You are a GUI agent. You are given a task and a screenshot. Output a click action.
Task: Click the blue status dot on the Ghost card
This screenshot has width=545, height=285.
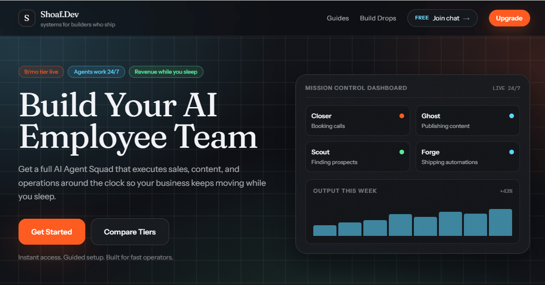[x=512, y=116]
